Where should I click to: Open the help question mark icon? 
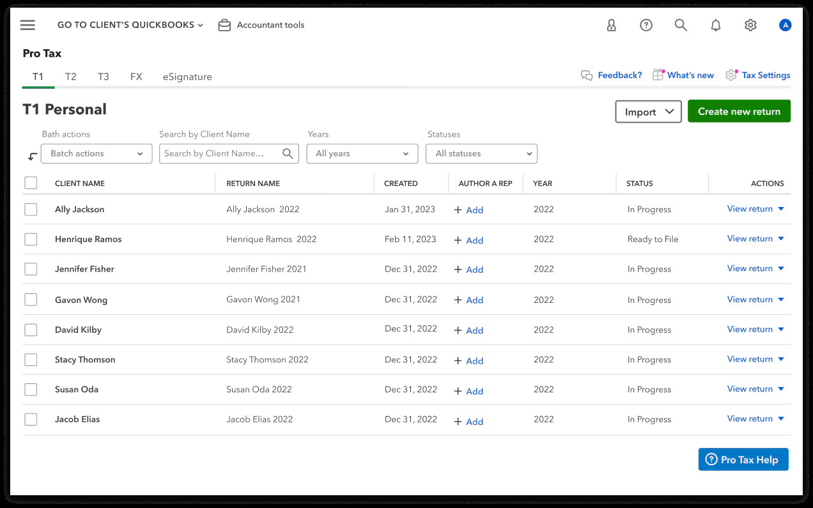646,25
